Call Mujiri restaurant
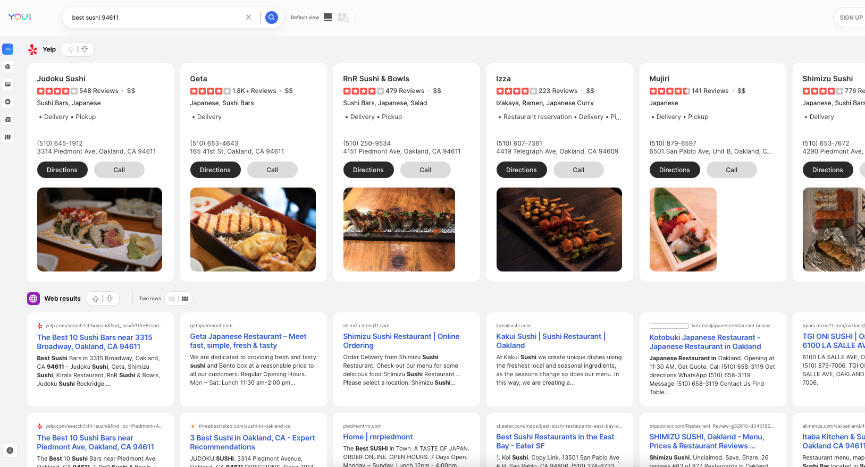 [x=732, y=170]
